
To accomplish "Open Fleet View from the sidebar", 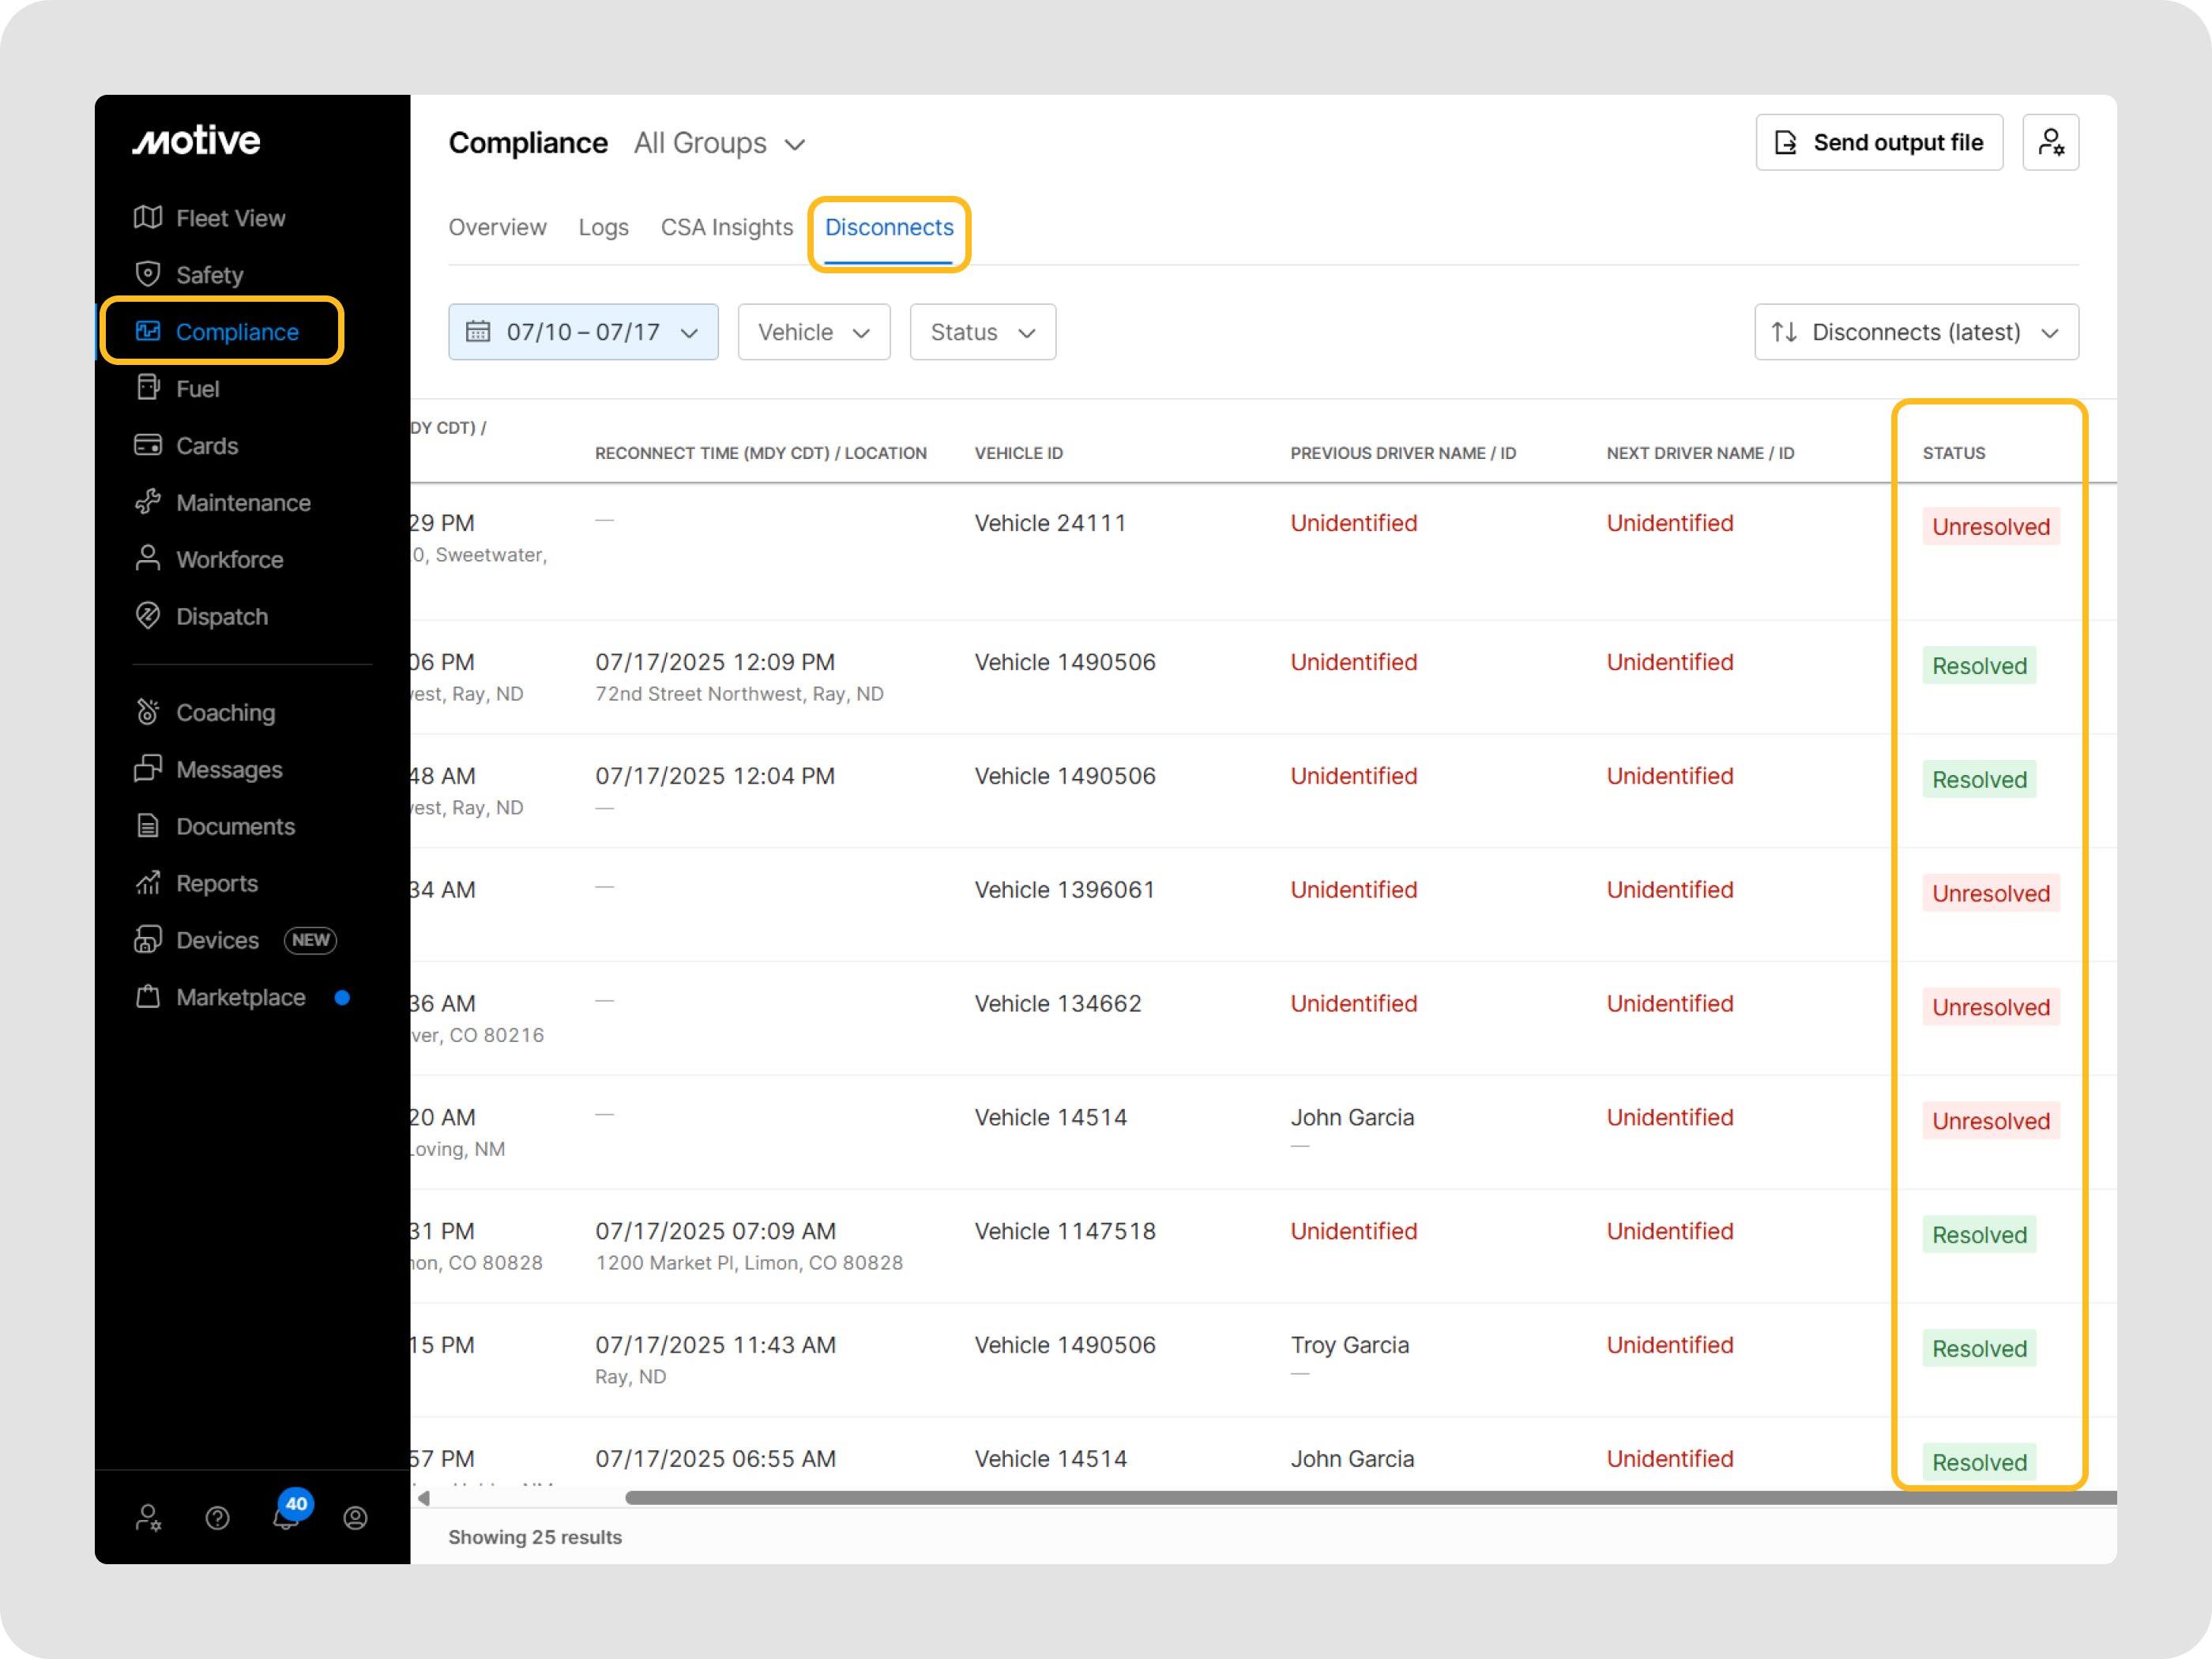I will (x=229, y=218).
